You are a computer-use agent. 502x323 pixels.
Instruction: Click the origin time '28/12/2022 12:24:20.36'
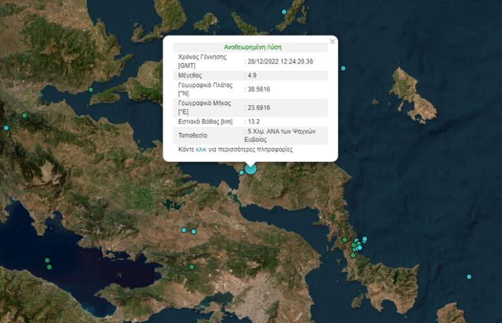tap(280, 61)
